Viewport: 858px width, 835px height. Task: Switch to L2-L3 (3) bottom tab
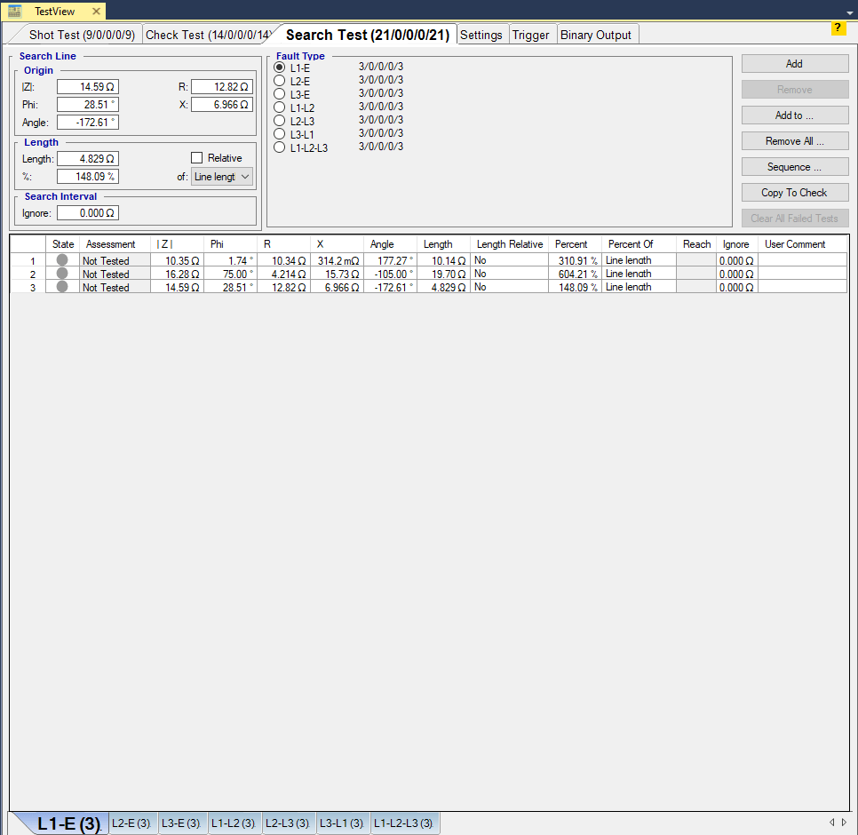[289, 823]
